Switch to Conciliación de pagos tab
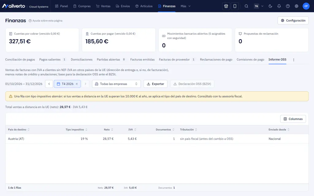This screenshot has height=196, width=314. coord(20,60)
